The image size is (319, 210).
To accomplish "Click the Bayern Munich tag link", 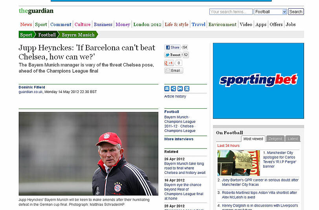I will [176, 117].
